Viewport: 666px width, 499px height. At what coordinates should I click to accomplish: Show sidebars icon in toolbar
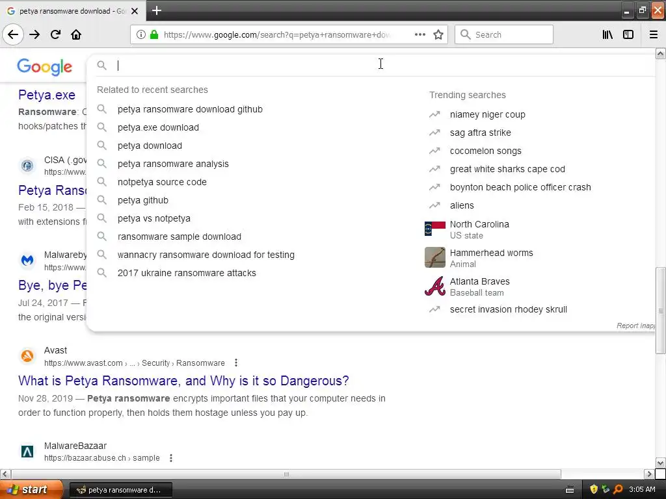coord(628,34)
